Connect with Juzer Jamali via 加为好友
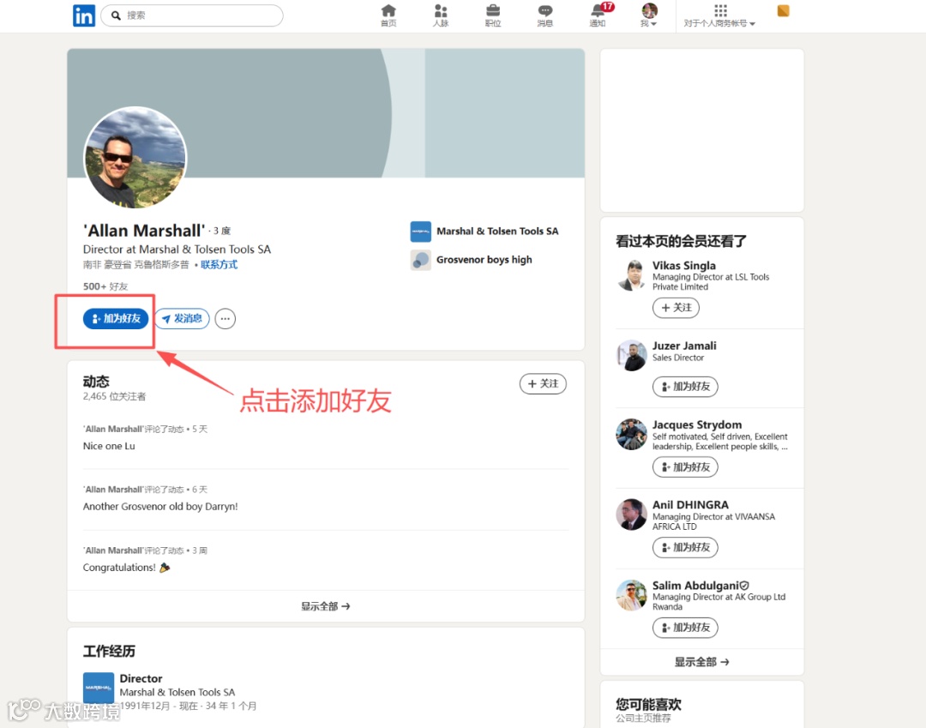The height and width of the screenshot is (728, 926). (x=685, y=387)
